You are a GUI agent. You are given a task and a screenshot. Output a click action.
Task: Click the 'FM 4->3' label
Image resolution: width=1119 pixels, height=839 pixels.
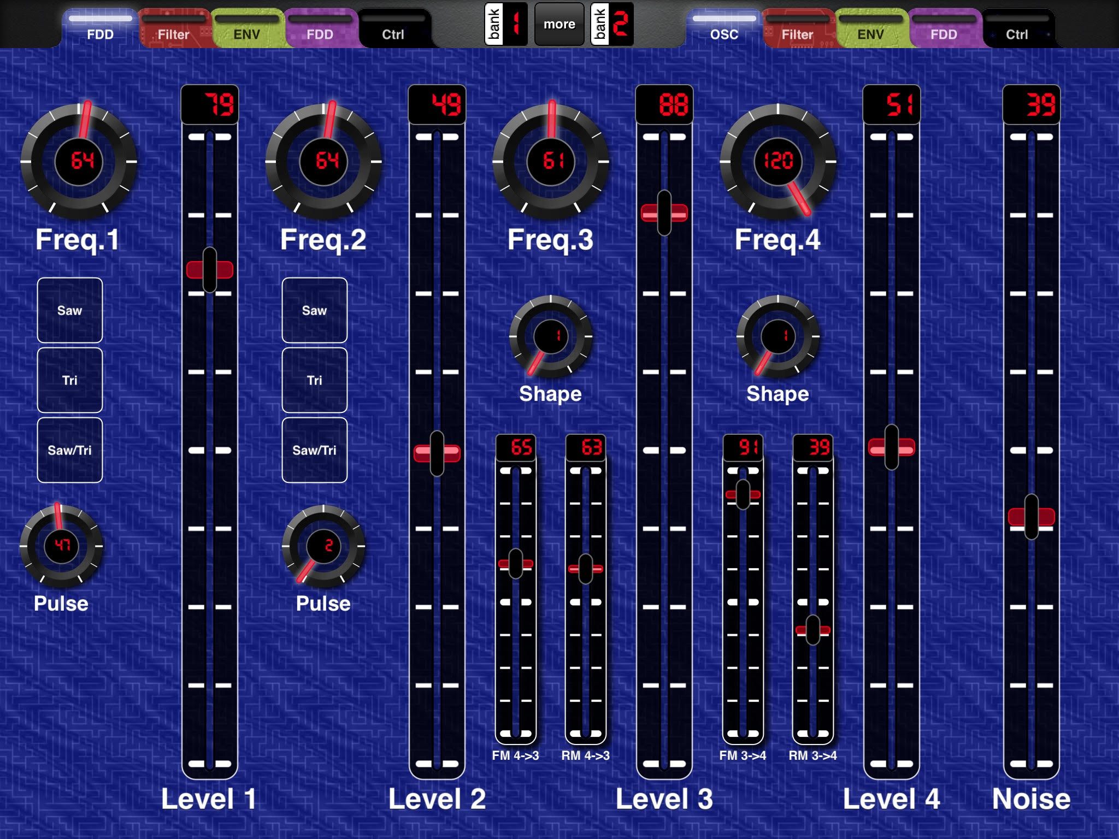pos(515,755)
